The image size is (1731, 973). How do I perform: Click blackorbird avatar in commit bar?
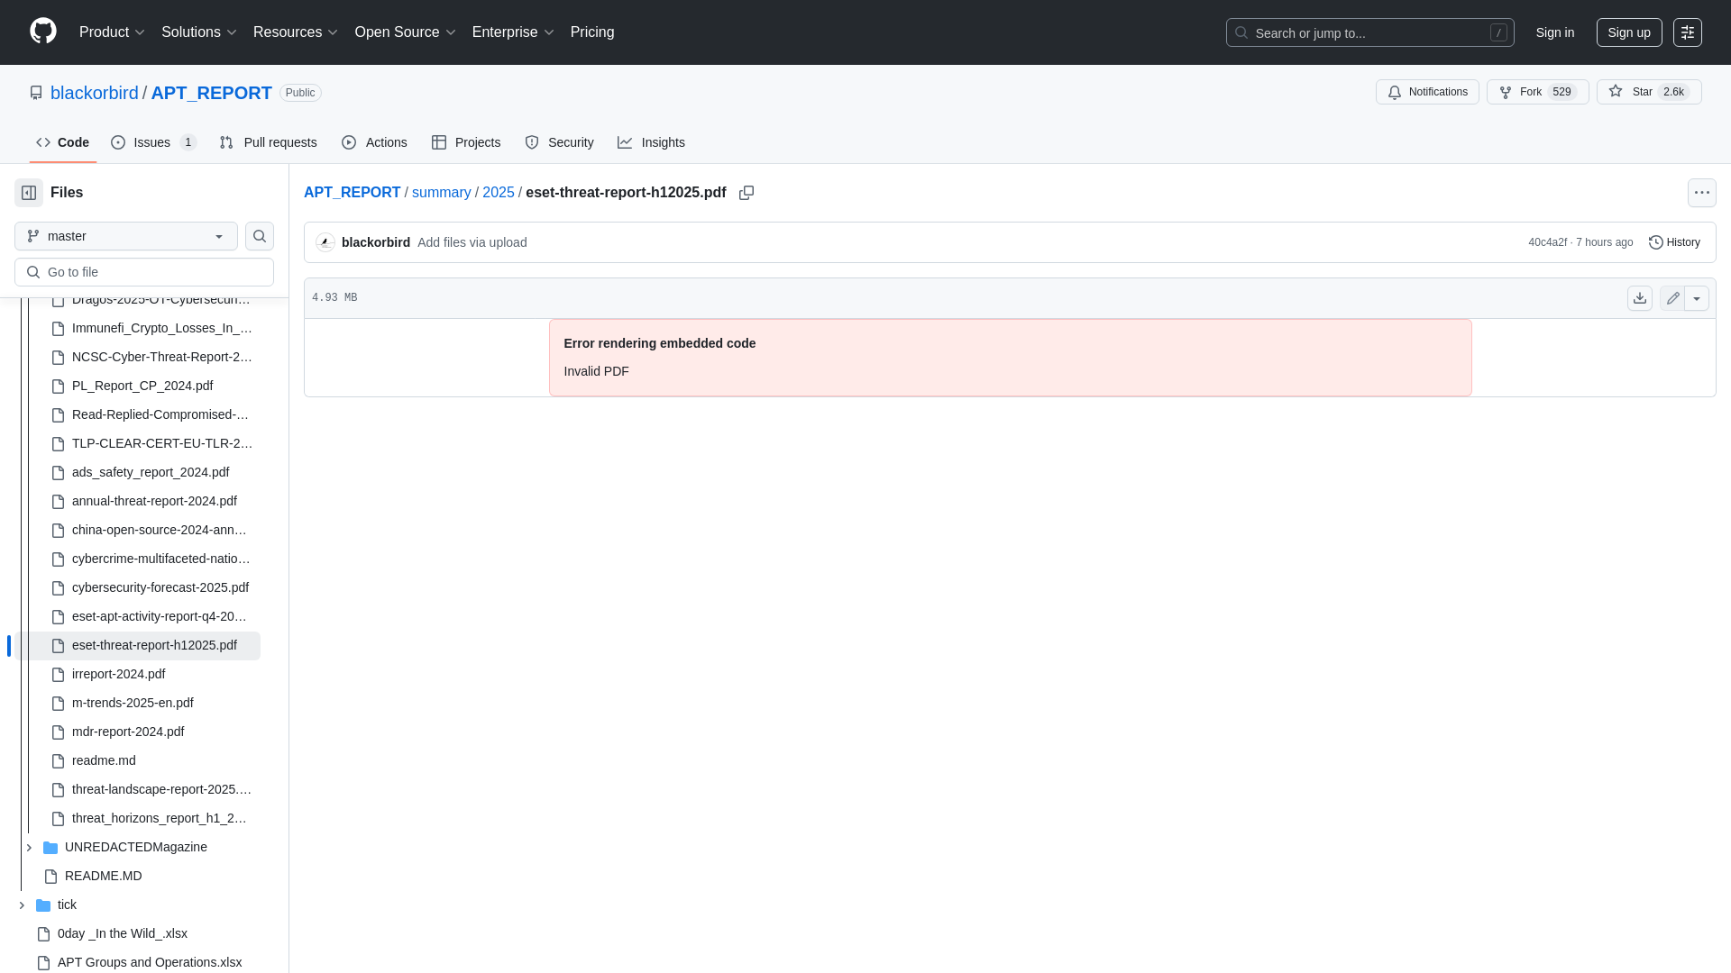point(325,242)
